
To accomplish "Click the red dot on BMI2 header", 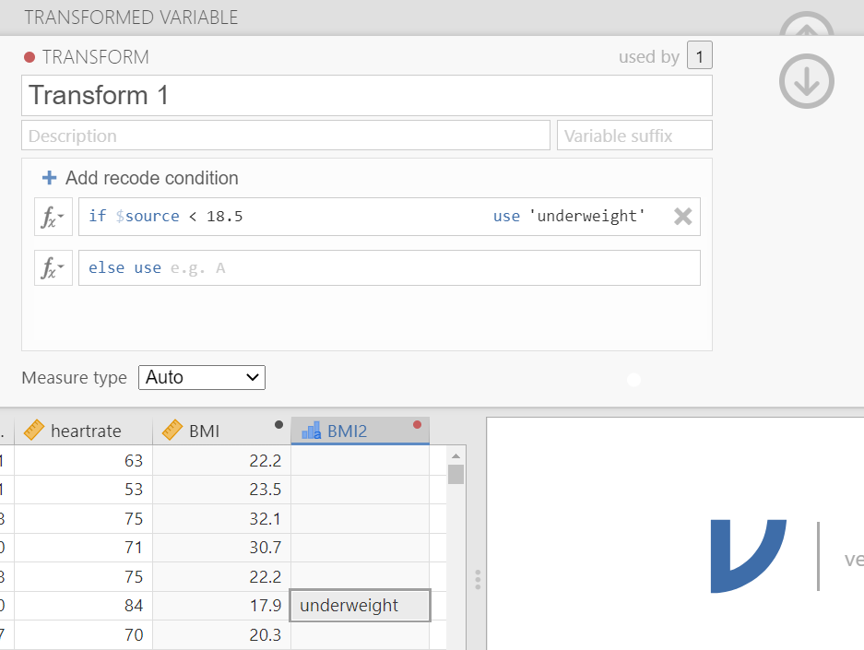I will tap(417, 425).
